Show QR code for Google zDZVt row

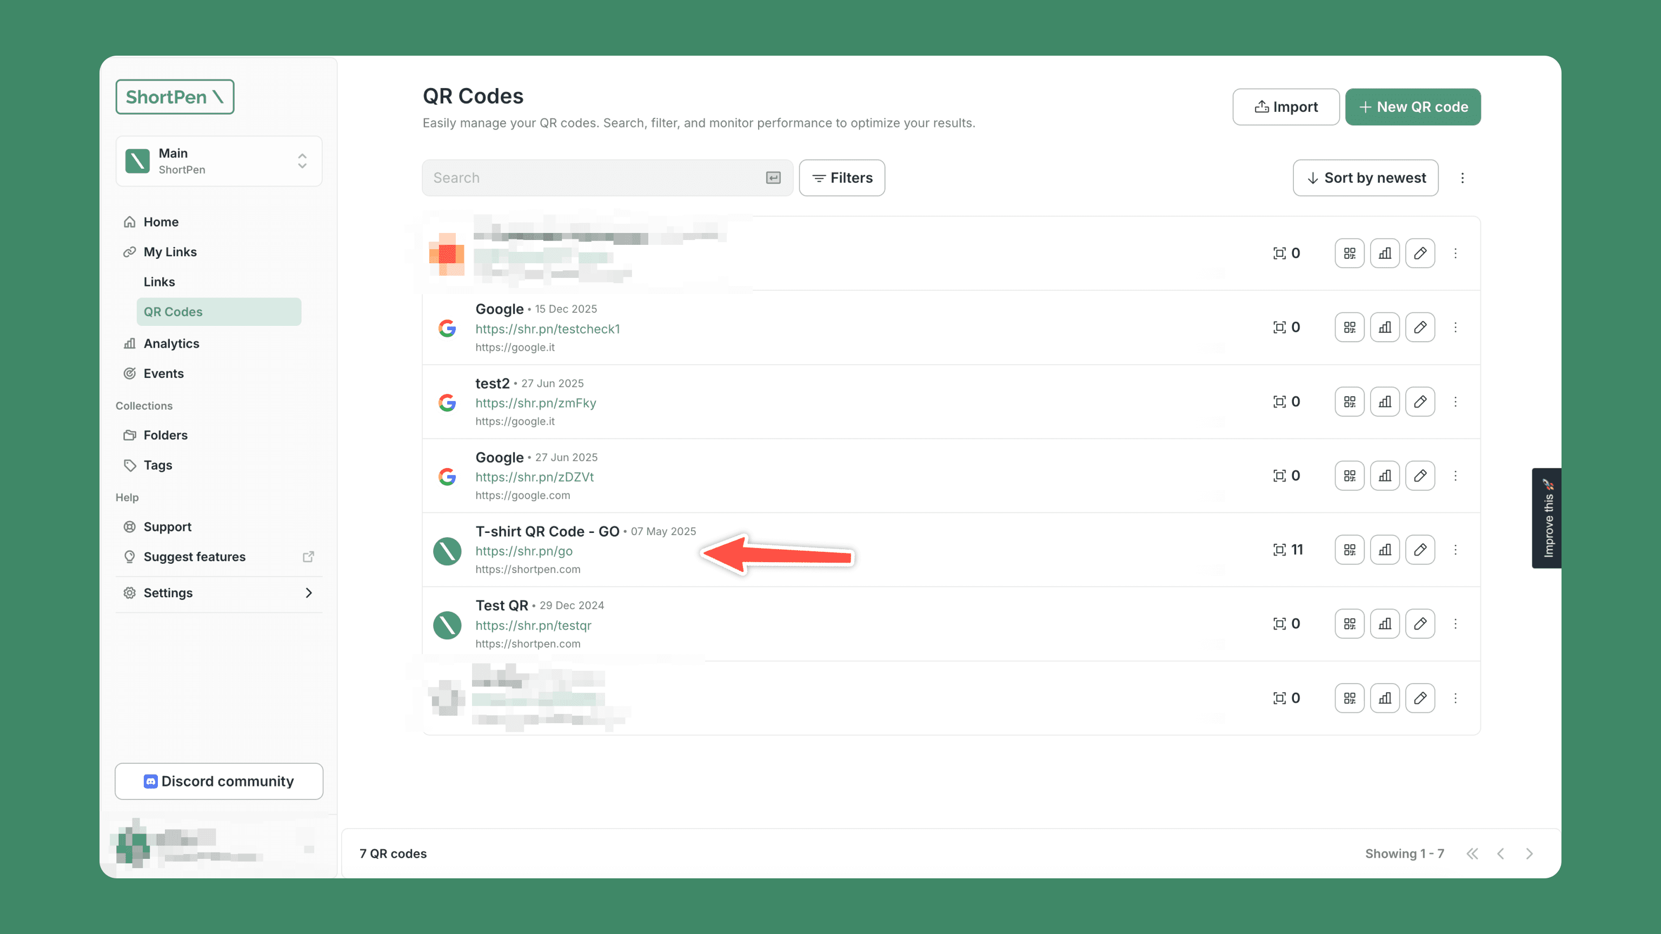pyautogui.click(x=1349, y=476)
